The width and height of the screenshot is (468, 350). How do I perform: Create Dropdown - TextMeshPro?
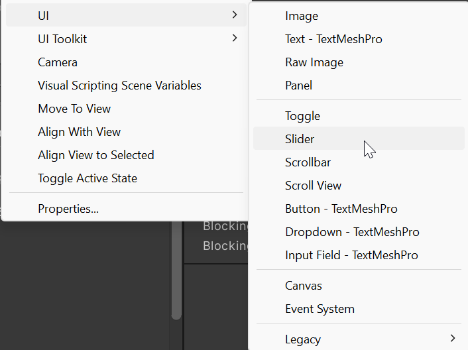point(359,232)
